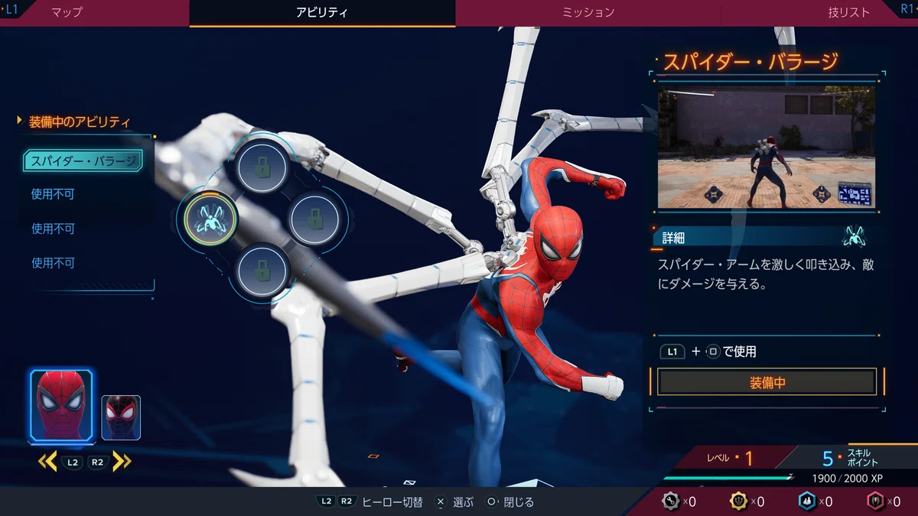Click the L2 button under the portraits
918x516 pixels.
[73, 462]
